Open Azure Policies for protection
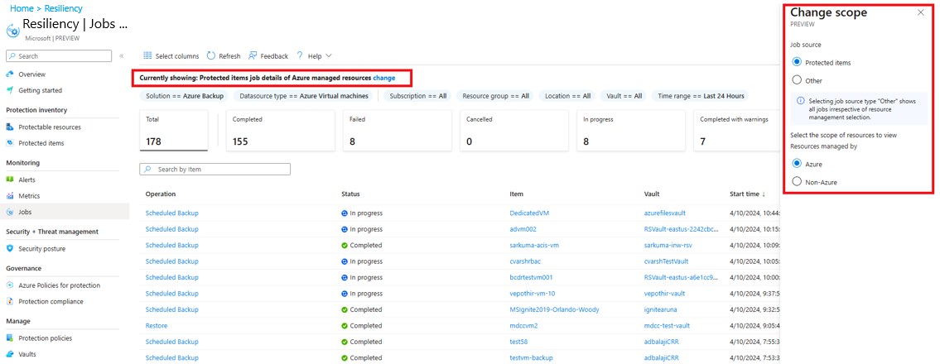 [x=59, y=285]
